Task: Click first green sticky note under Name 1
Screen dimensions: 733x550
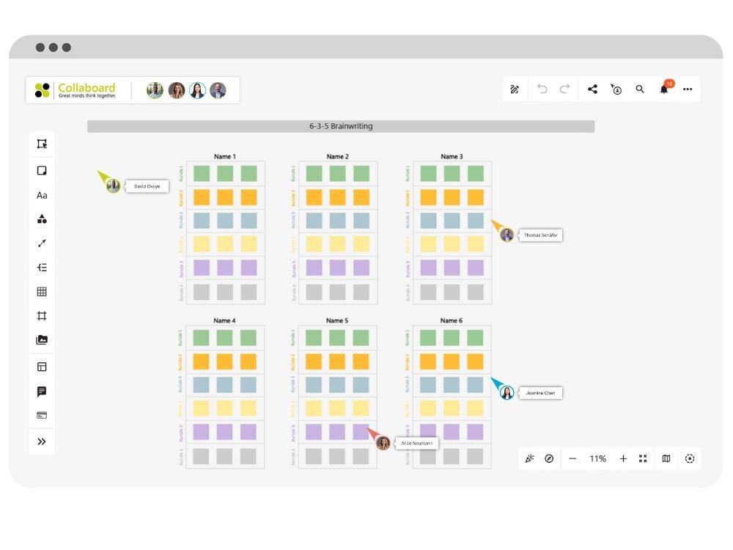Action: 202,174
